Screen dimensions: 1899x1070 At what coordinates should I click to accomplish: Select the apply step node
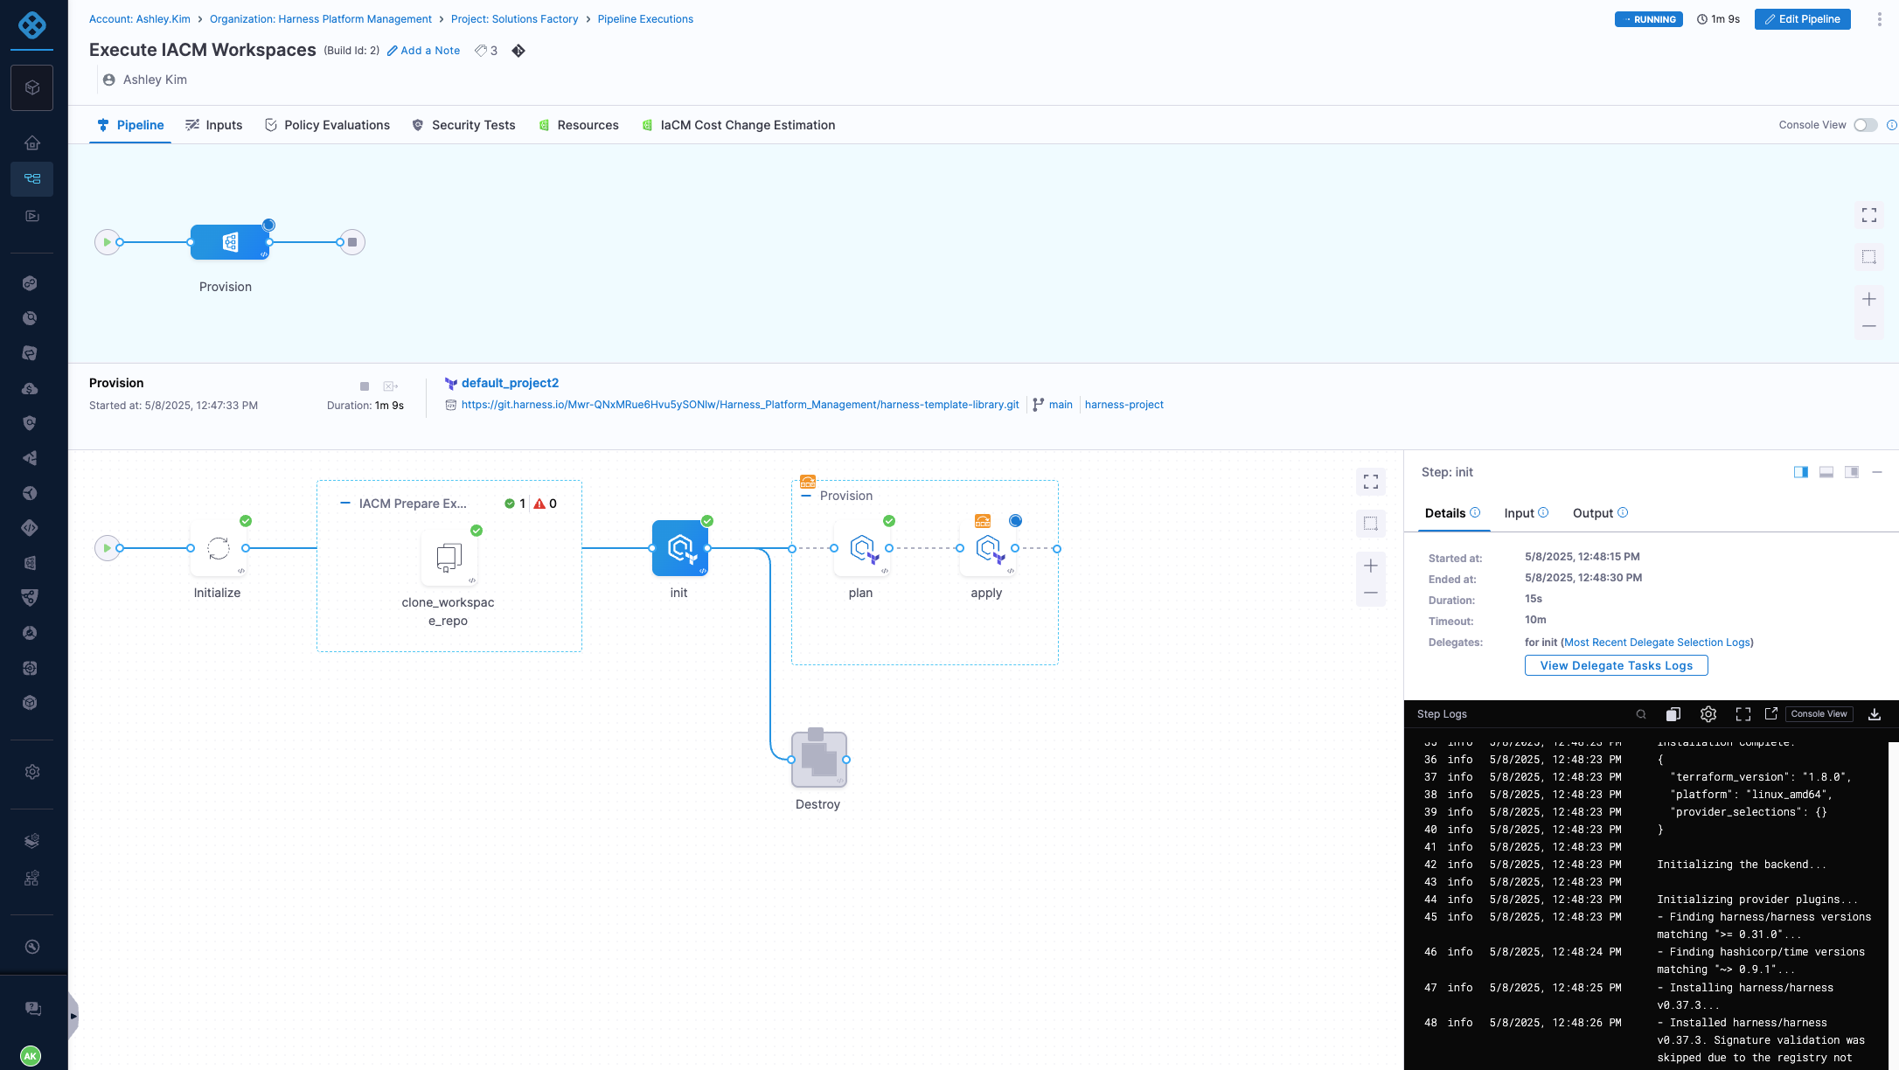pyautogui.click(x=987, y=549)
